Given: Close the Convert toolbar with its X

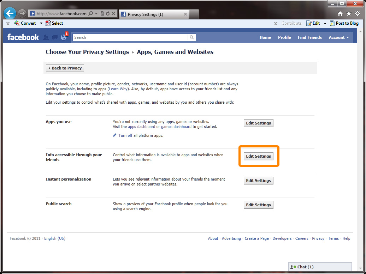Looking at the screenshot, I should pos(8,23).
